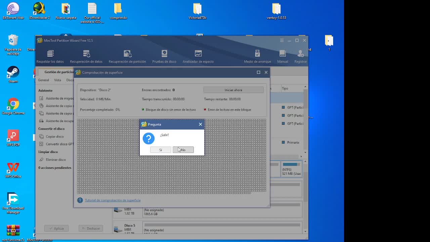Close the Comprobación de superficie window

[x=266, y=72]
